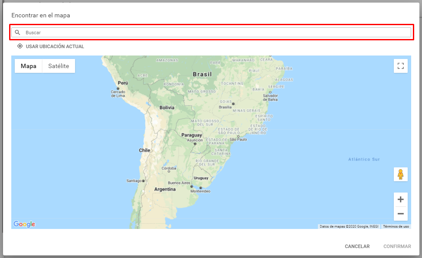Click the magnifier search icon
Image resolution: width=422 pixels, height=258 pixels.
point(17,32)
